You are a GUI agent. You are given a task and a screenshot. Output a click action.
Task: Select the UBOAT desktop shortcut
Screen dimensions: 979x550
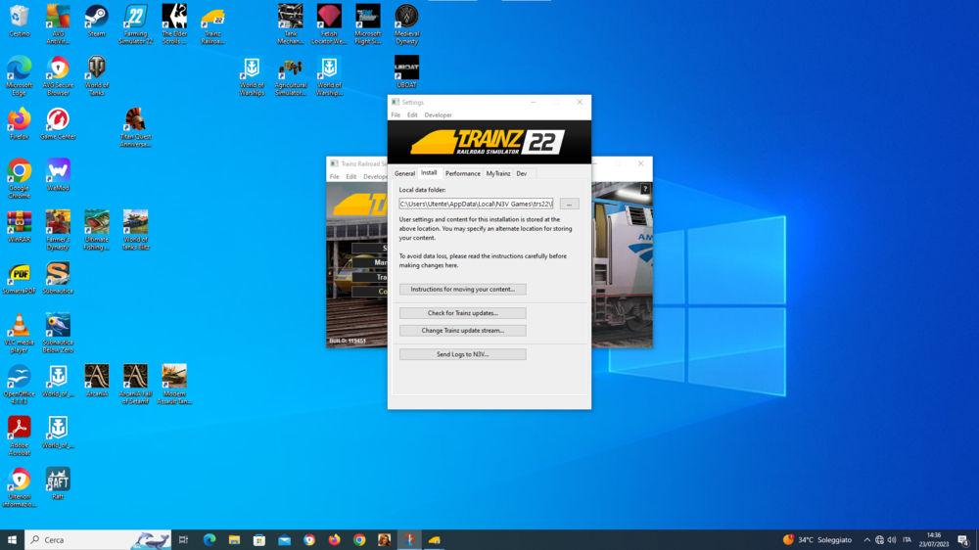tap(406, 72)
